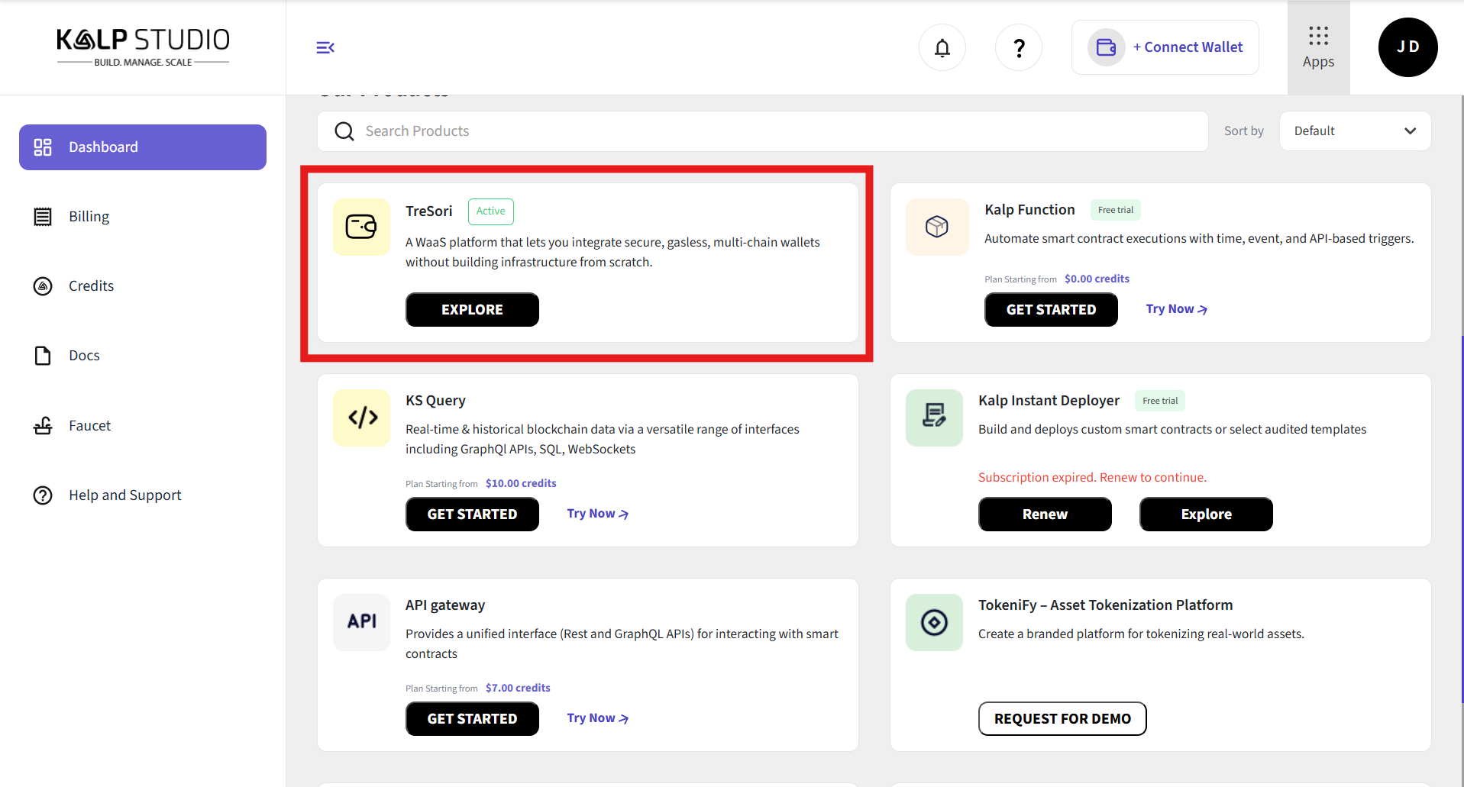Click the TreSori wallet product icon
The height and width of the screenshot is (787, 1464).
(361, 227)
